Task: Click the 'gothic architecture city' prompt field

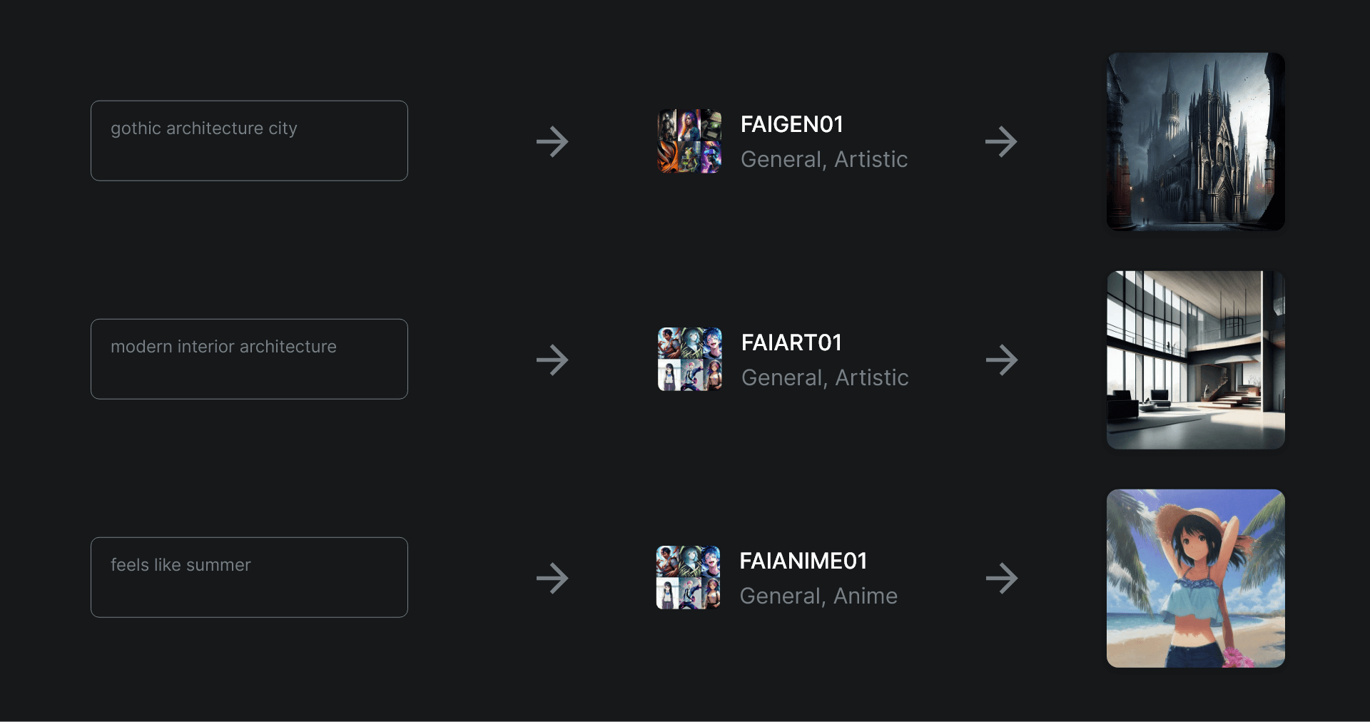Action: [249, 141]
